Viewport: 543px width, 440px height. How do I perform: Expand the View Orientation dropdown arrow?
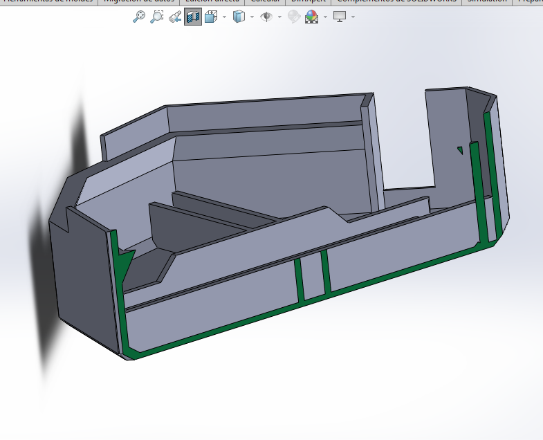(224, 17)
